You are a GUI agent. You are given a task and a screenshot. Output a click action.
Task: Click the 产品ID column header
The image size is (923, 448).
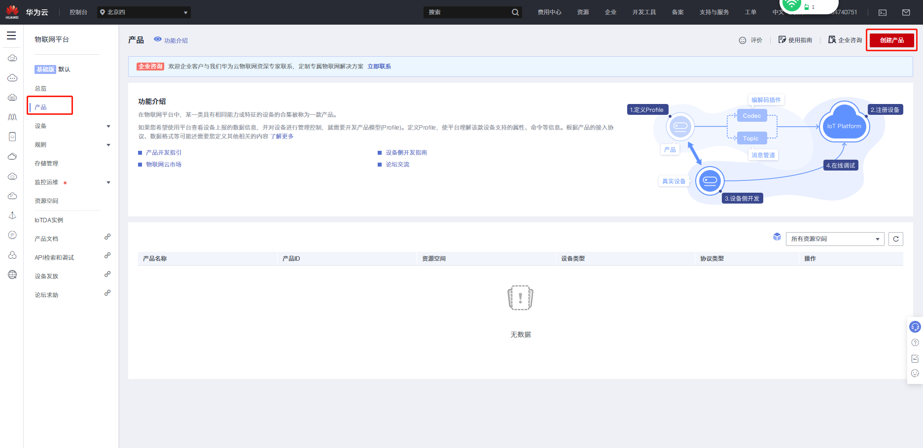click(x=291, y=259)
